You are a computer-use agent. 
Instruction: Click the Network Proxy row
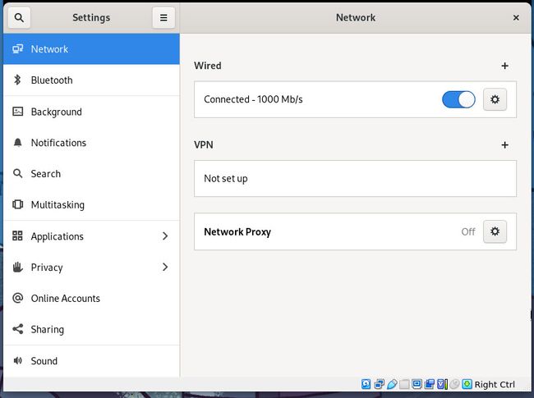355,231
